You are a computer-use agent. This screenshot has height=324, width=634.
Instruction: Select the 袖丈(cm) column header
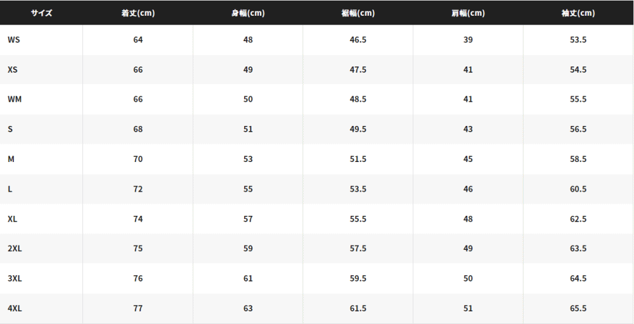[578, 13]
